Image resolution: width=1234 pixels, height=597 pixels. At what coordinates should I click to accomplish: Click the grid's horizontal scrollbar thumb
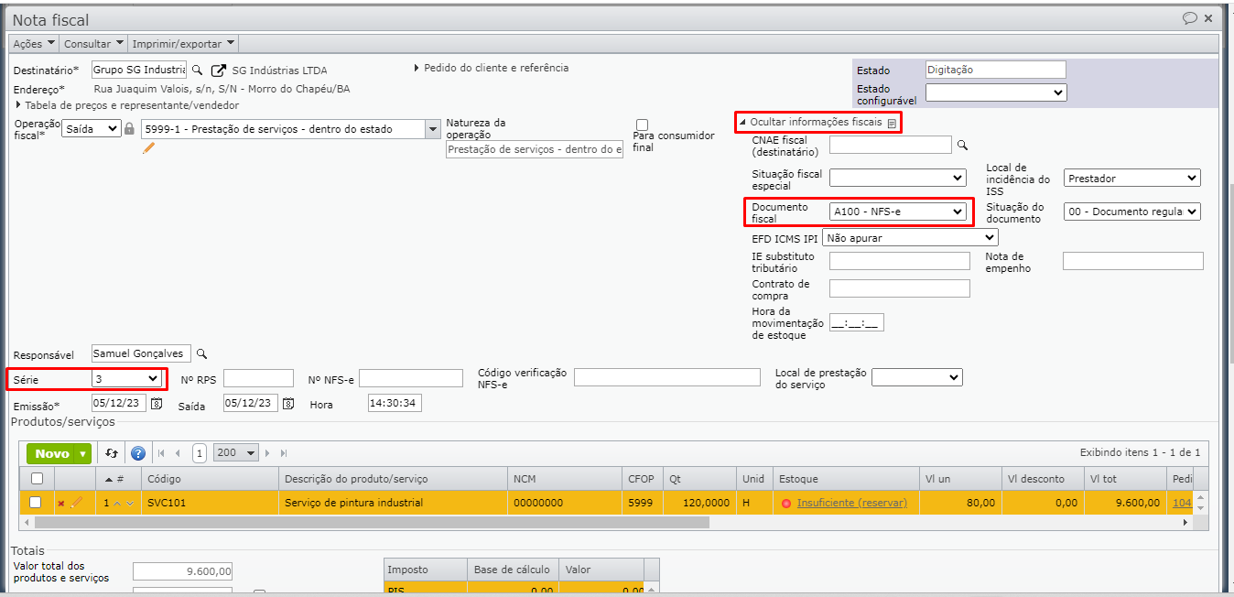pos(371,522)
